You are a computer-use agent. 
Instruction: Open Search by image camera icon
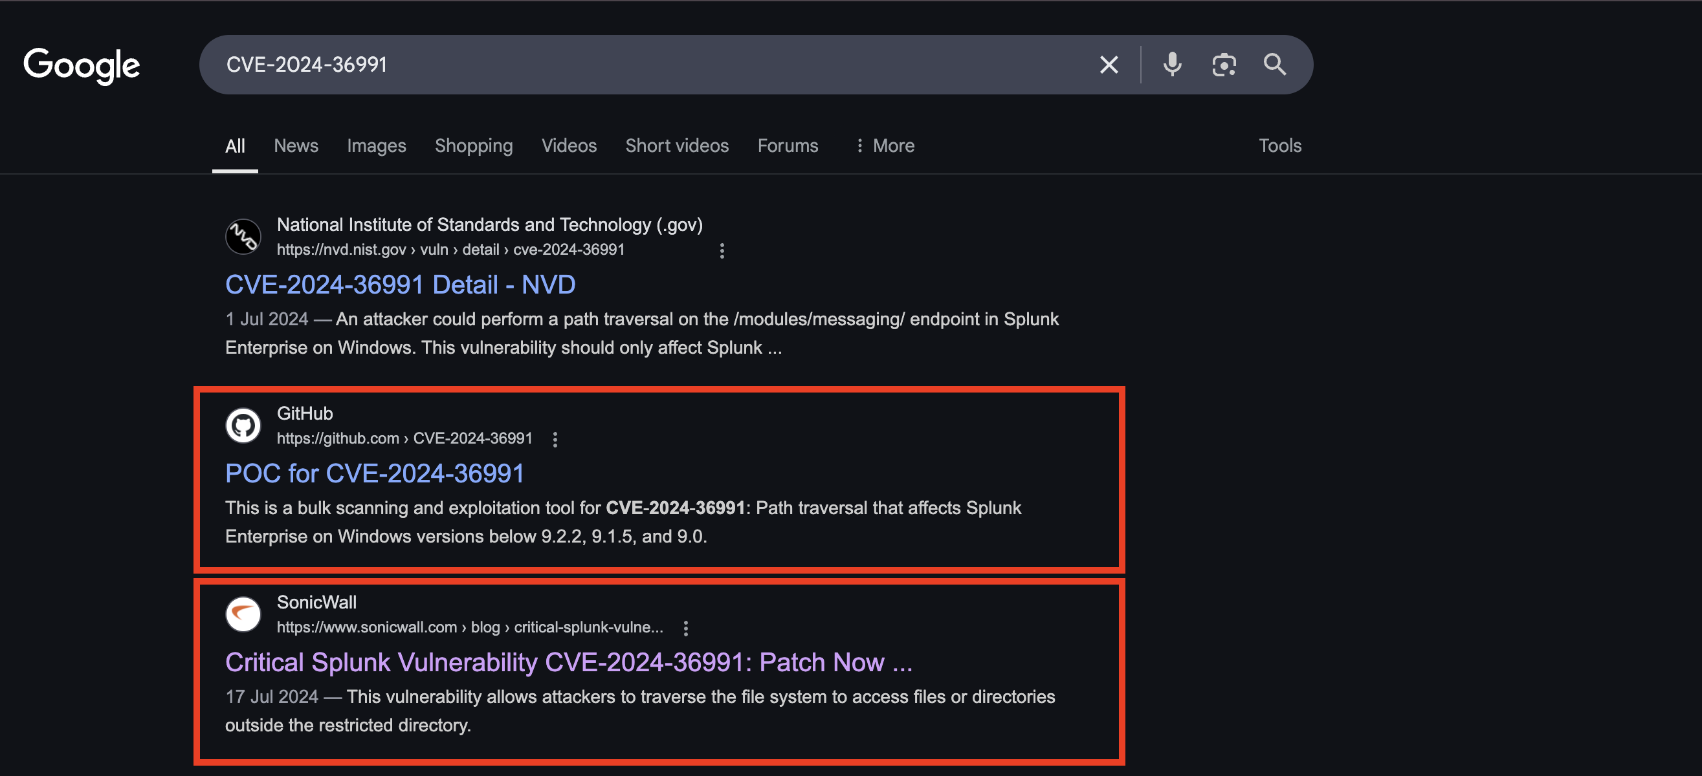click(x=1224, y=65)
